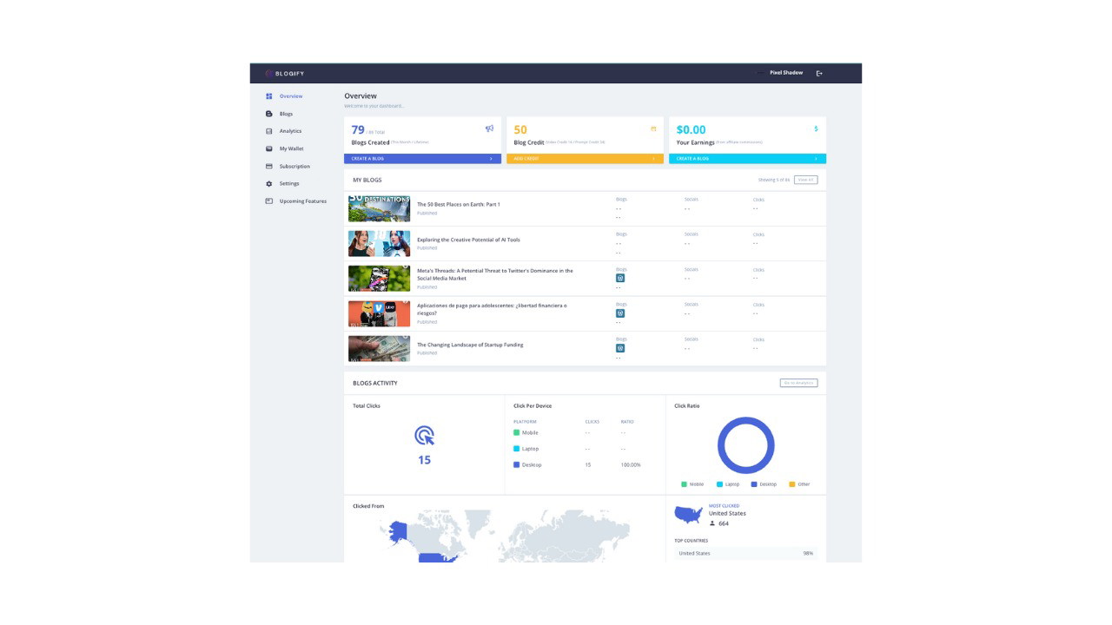The width and height of the screenshot is (1112, 625).
Task: Click the WordPress icon on Startup Funding row
Action: click(620, 347)
